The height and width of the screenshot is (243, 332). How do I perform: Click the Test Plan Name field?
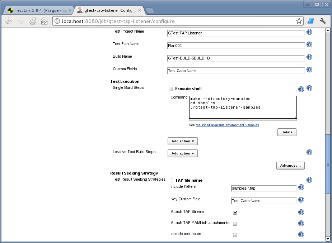[x=236, y=46]
